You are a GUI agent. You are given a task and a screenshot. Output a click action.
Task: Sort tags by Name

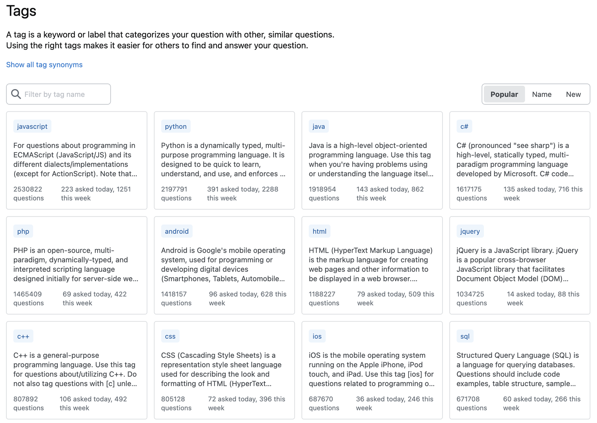pos(542,94)
